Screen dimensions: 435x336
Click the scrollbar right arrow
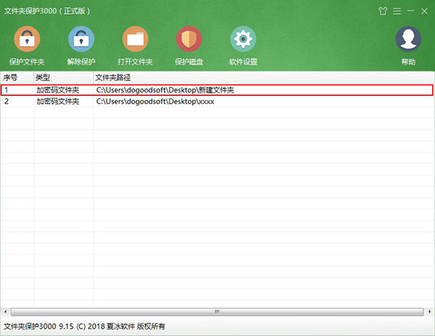click(430, 311)
